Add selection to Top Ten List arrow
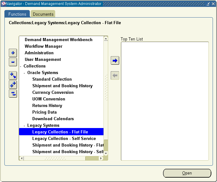This screenshot has height=182, width=217. click(115, 61)
